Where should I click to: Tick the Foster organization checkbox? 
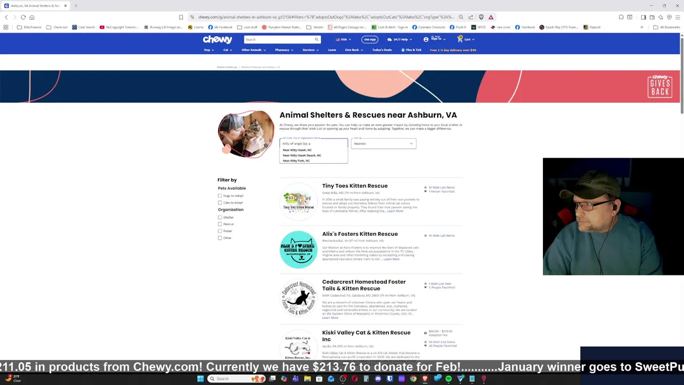[x=220, y=231]
